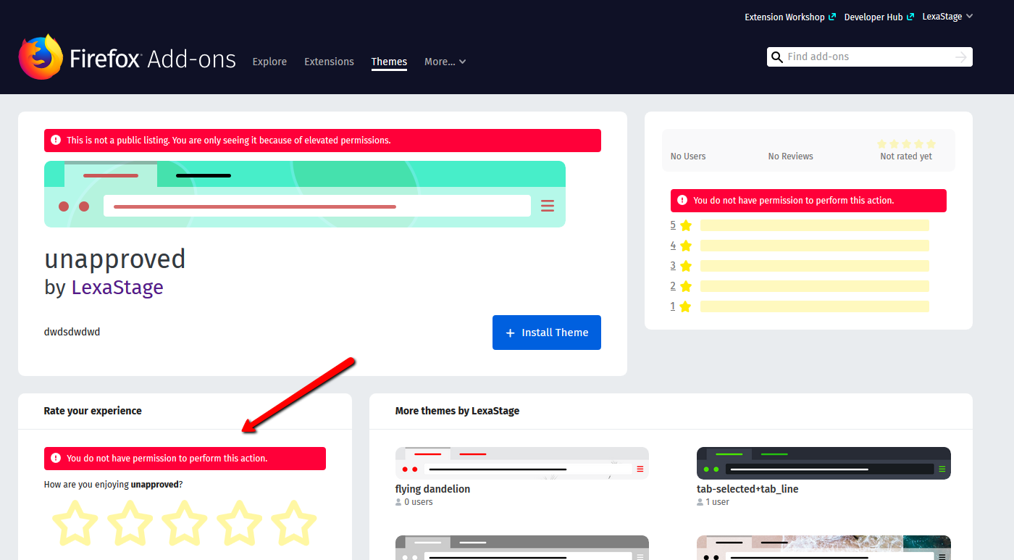The width and height of the screenshot is (1014, 560).
Task: Expand the More... dropdown menu
Action: click(x=445, y=62)
